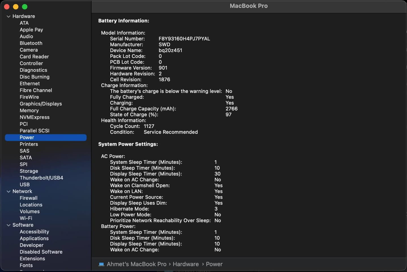Click Ahmet's MacBook Pro in the path bar

(137, 264)
